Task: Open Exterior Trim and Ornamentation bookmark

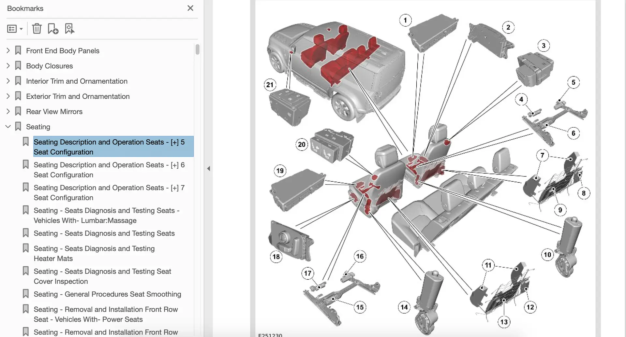Action: pos(78,96)
